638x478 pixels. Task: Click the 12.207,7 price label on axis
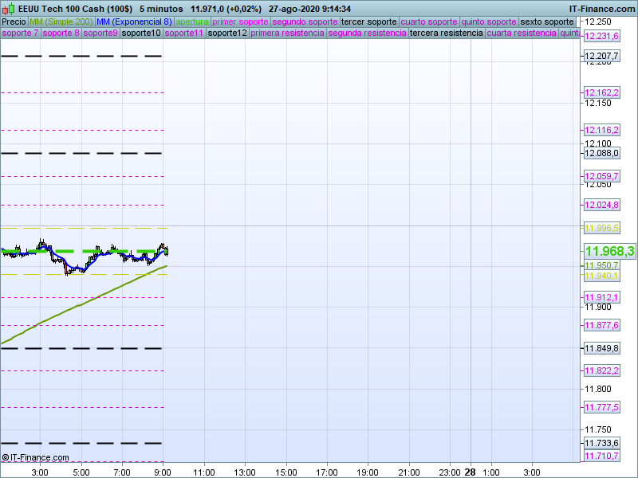click(x=602, y=56)
